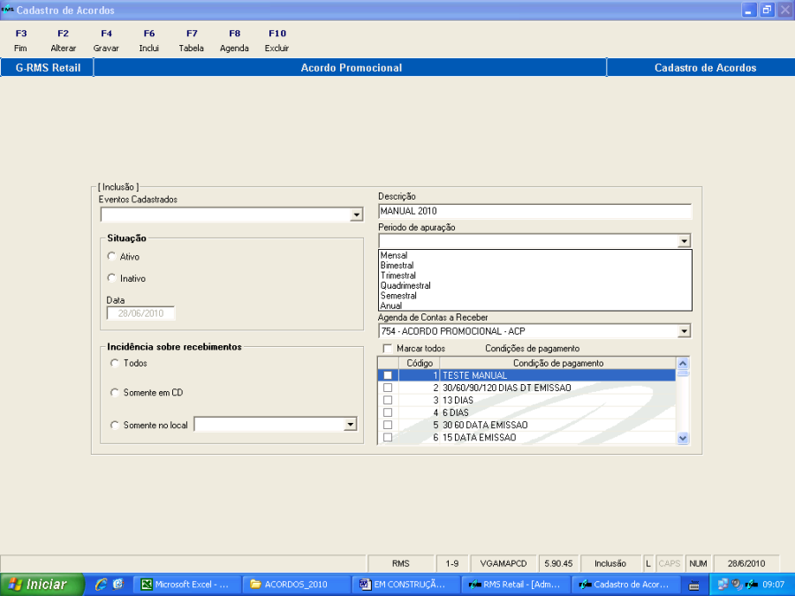Click the Data field 28/06/2010

[141, 313]
